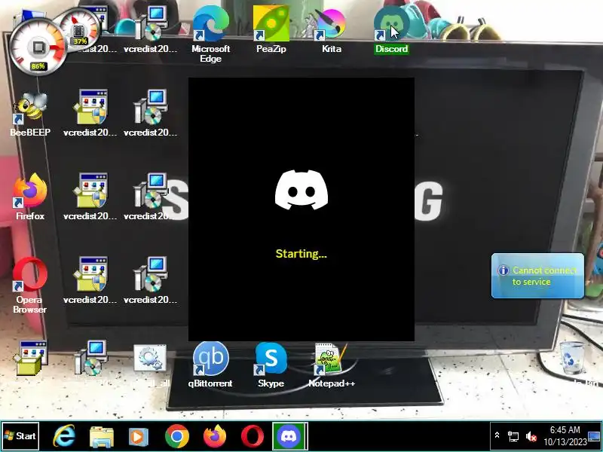Viewport: 603px width, 452px height.
Task: Click the Discord logo in splash window
Action: 301,190
